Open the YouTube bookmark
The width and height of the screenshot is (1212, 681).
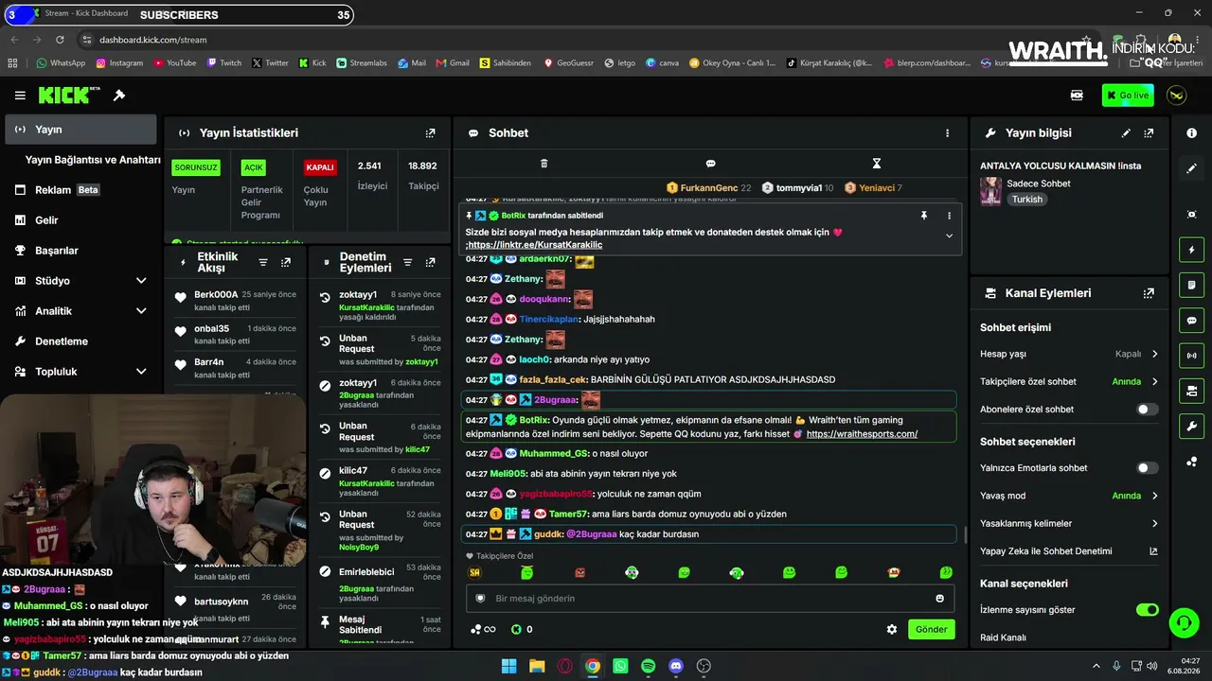click(174, 63)
